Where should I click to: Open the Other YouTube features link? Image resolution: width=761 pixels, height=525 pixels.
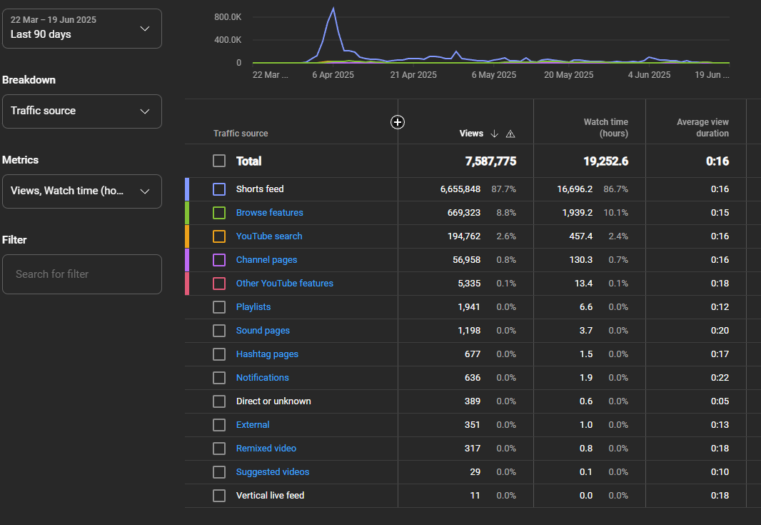click(284, 284)
